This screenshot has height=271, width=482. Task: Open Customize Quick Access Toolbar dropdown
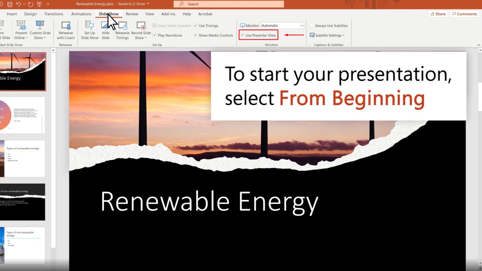[48, 4]
